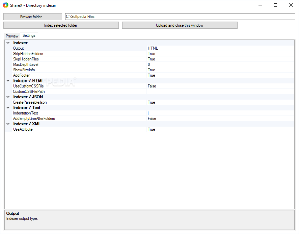This screenshot has width=299, height=234.
Task: Maximize the Directory indexer window
Action: point(275,5)
